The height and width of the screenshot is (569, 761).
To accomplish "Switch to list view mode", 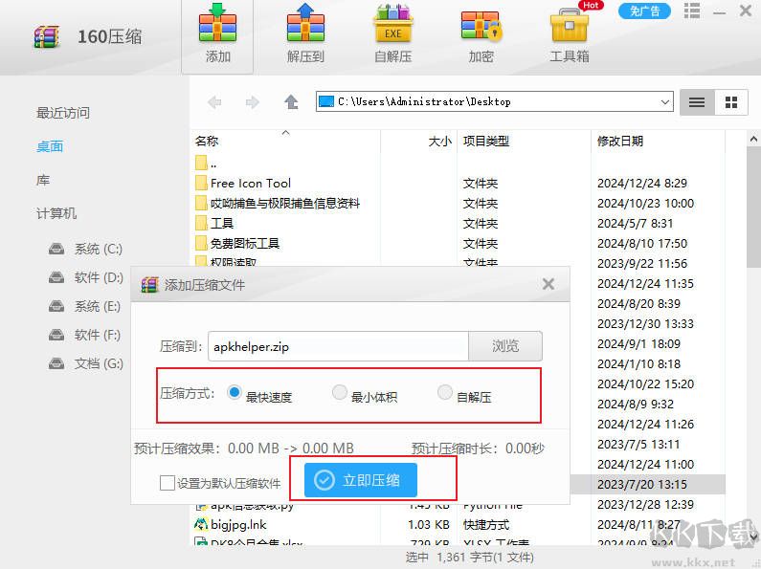I will pyautogui.click(x=697, y=102).
